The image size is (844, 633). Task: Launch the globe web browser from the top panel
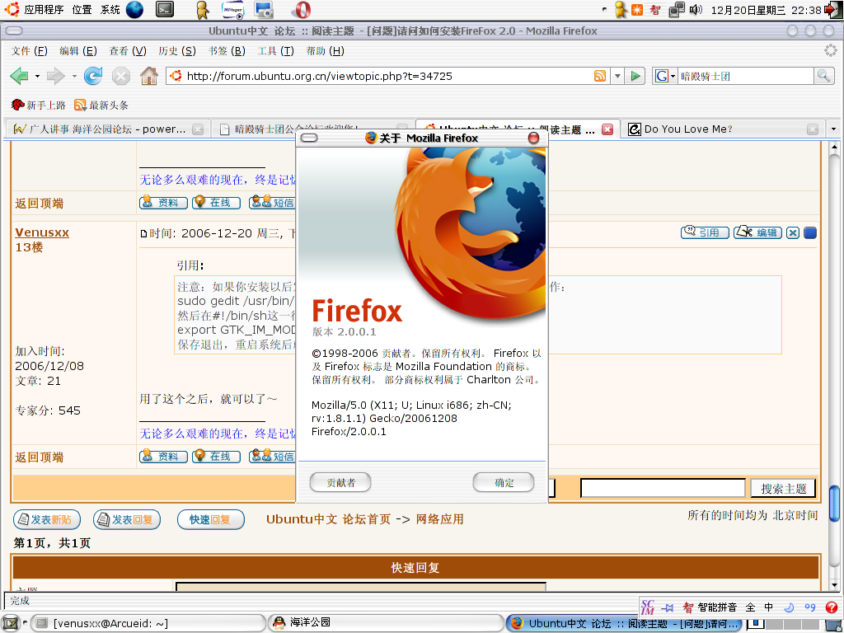point(134,10)
